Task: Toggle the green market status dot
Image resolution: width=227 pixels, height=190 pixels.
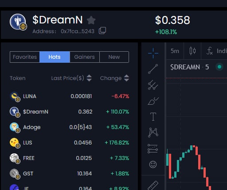Action: 219,67
